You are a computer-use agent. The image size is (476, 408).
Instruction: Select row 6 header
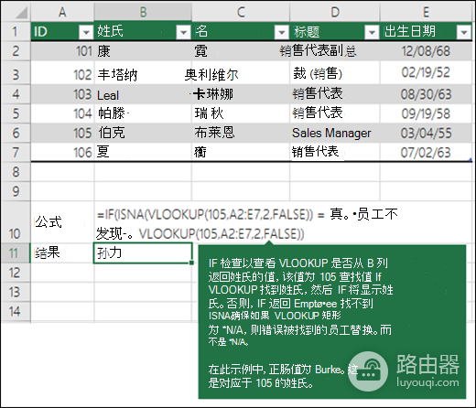[16, 133]
